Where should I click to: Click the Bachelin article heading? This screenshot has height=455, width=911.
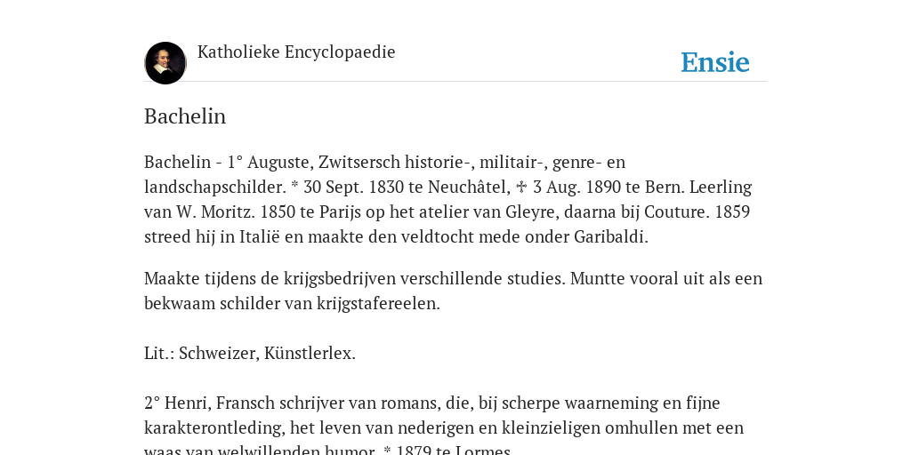click(185, 116)
